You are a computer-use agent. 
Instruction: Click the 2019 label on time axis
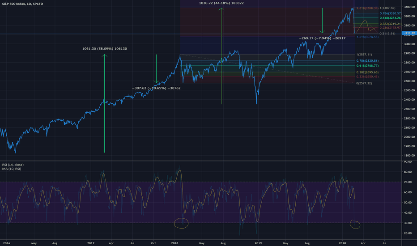258,243
